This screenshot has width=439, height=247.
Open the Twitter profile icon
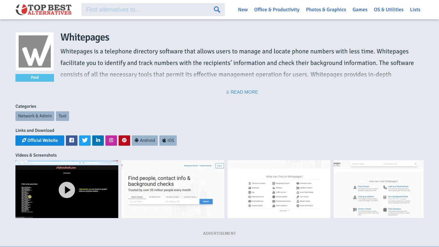click(x=85, y=141)
